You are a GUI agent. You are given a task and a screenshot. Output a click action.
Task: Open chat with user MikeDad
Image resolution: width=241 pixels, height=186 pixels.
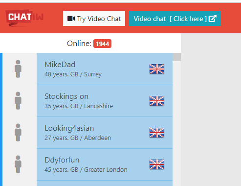[105, 69]
